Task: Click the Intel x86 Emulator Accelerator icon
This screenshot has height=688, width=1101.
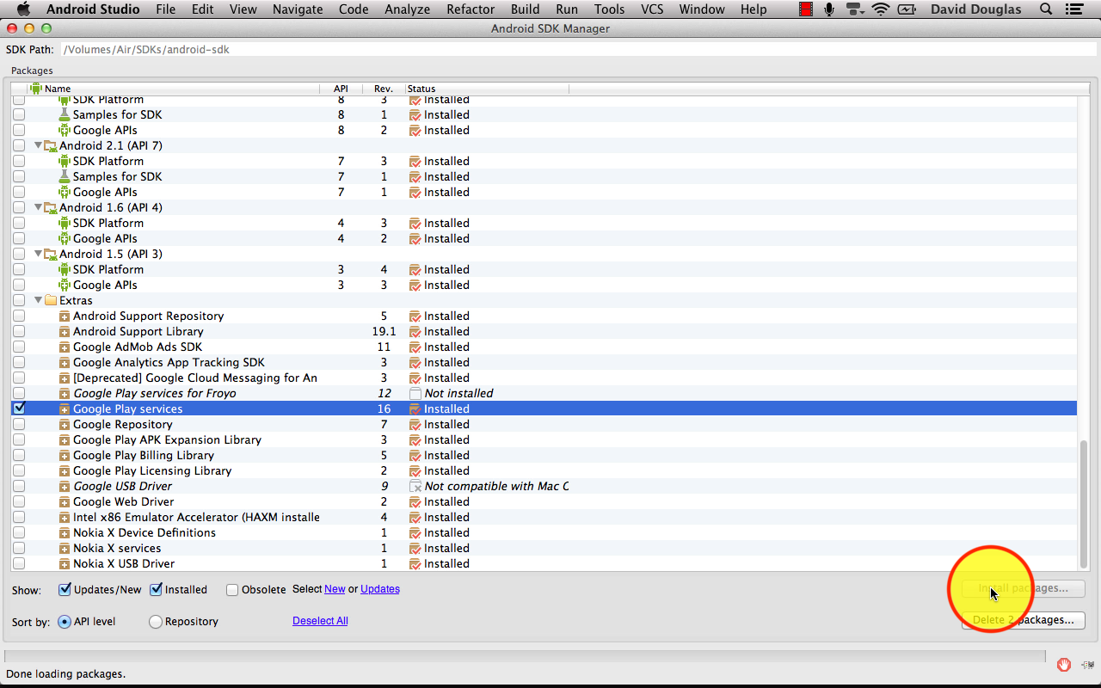Action: tap(65, 518)
